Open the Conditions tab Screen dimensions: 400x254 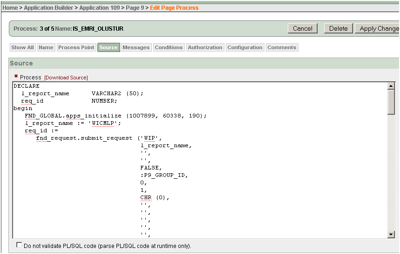pos(169,47)
